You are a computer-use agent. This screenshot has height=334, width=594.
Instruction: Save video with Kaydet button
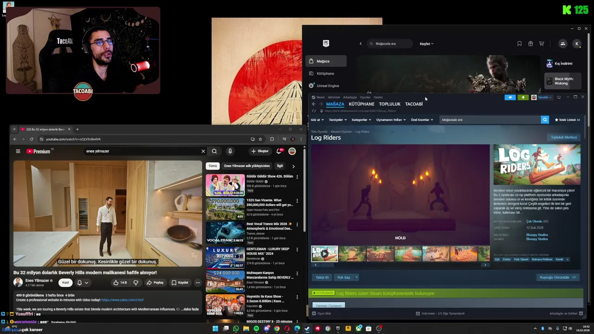(x=180, y=283)
